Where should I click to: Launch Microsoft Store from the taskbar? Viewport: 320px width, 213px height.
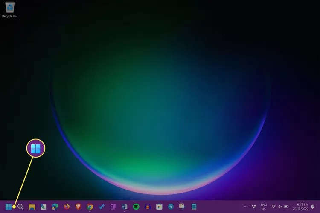pyautogui.click(x=159, y=207)
